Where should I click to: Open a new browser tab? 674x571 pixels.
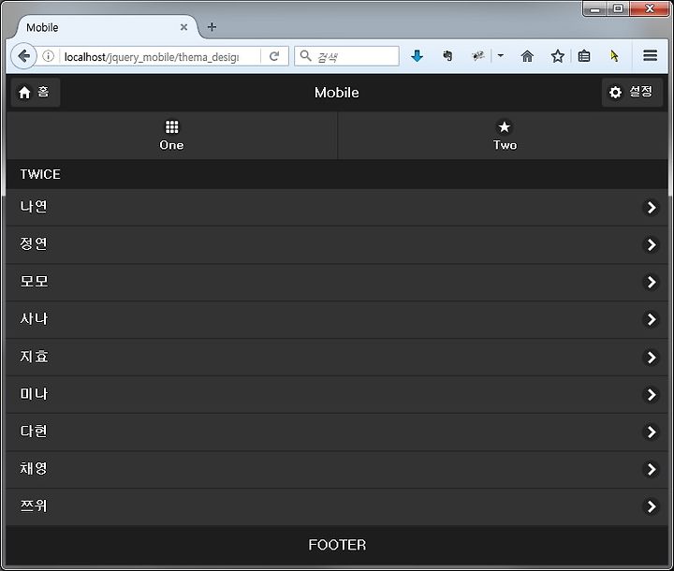[212, 27]
